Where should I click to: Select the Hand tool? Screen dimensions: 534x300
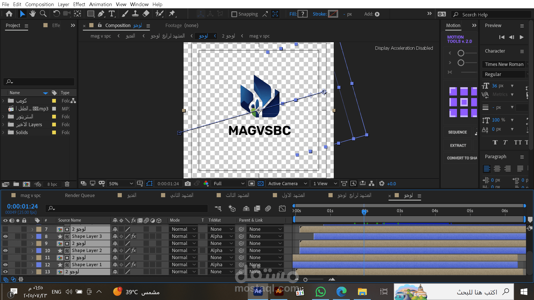[33, 14]
